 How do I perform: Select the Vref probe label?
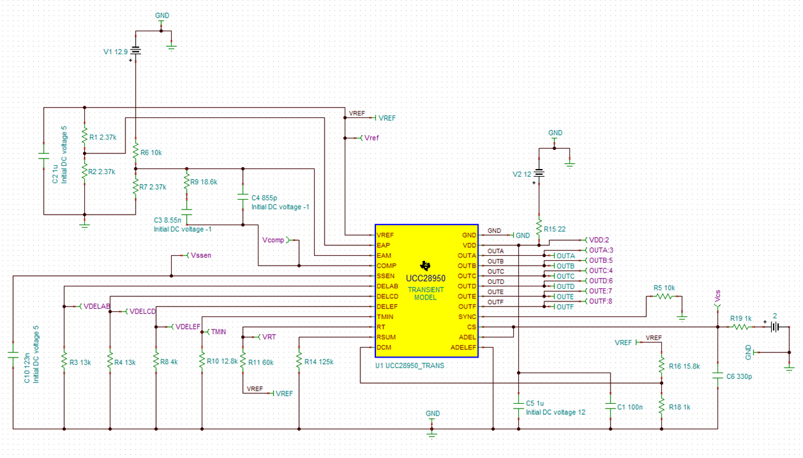[x=371, y=138]
